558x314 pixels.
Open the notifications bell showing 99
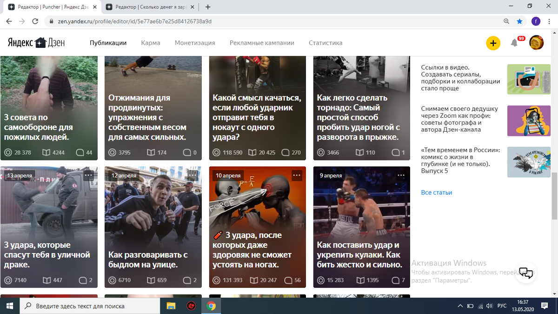coord(514,42)
